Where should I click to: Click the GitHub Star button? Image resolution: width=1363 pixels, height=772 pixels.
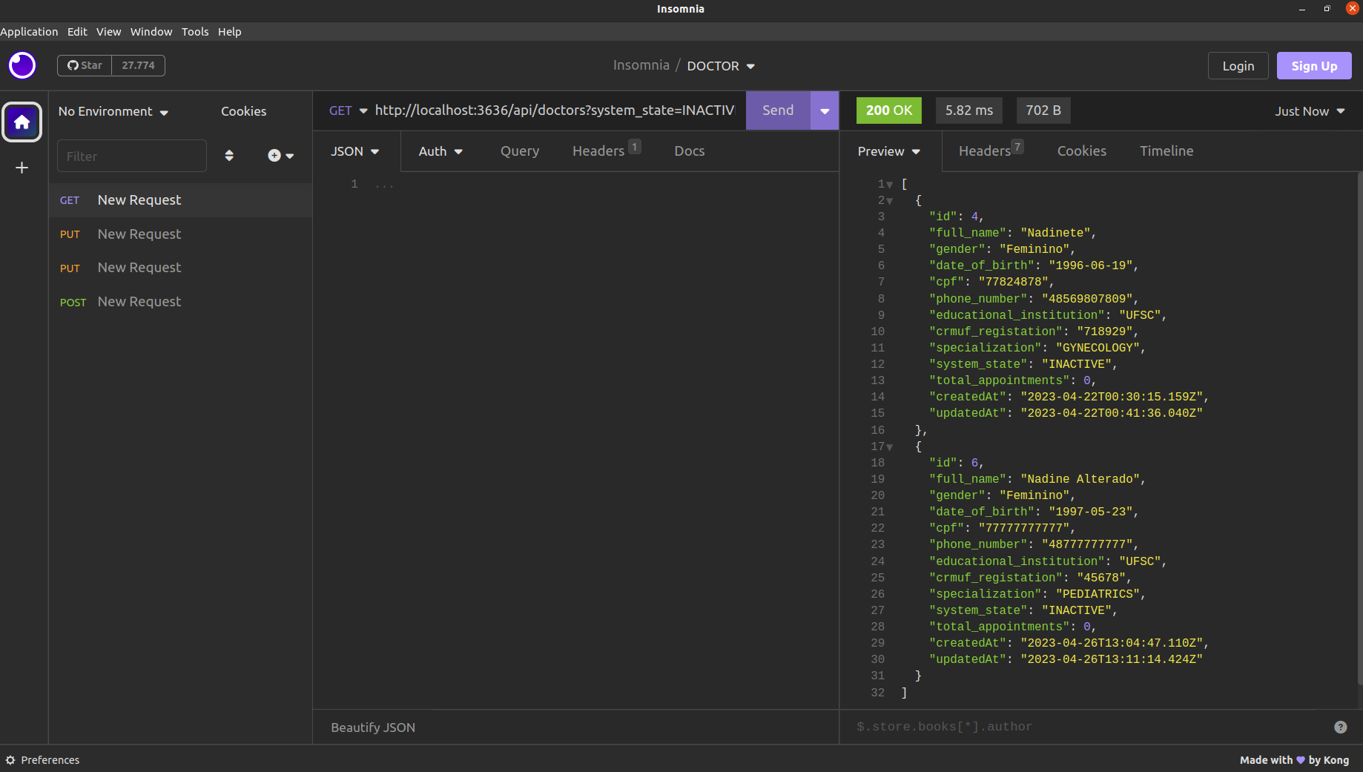(x=85, y=65)
